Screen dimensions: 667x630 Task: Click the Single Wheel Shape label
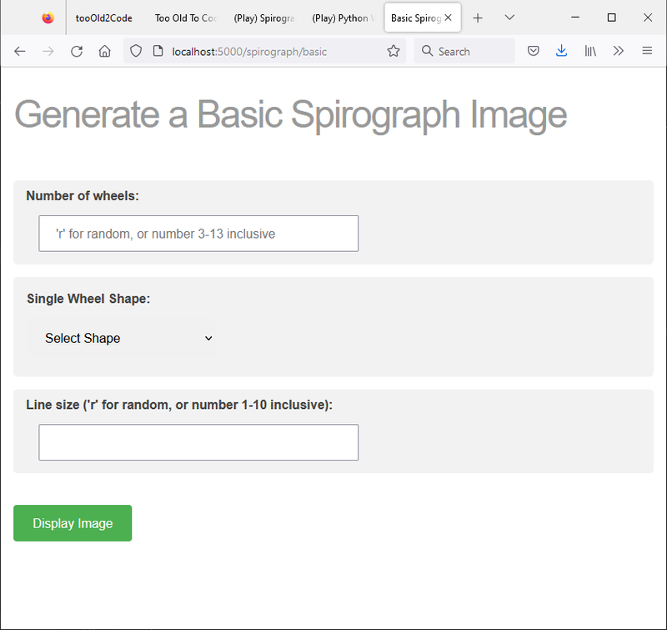pos(88,299)
